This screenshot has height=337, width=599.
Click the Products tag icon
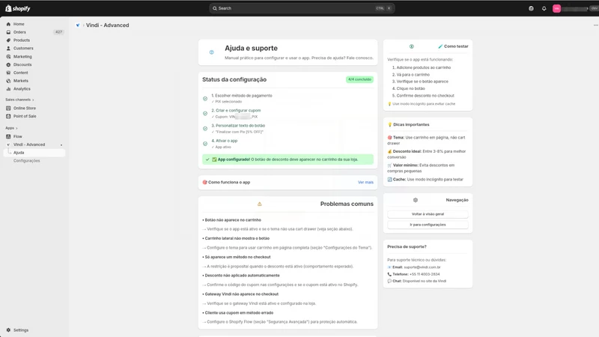point(8,40)
